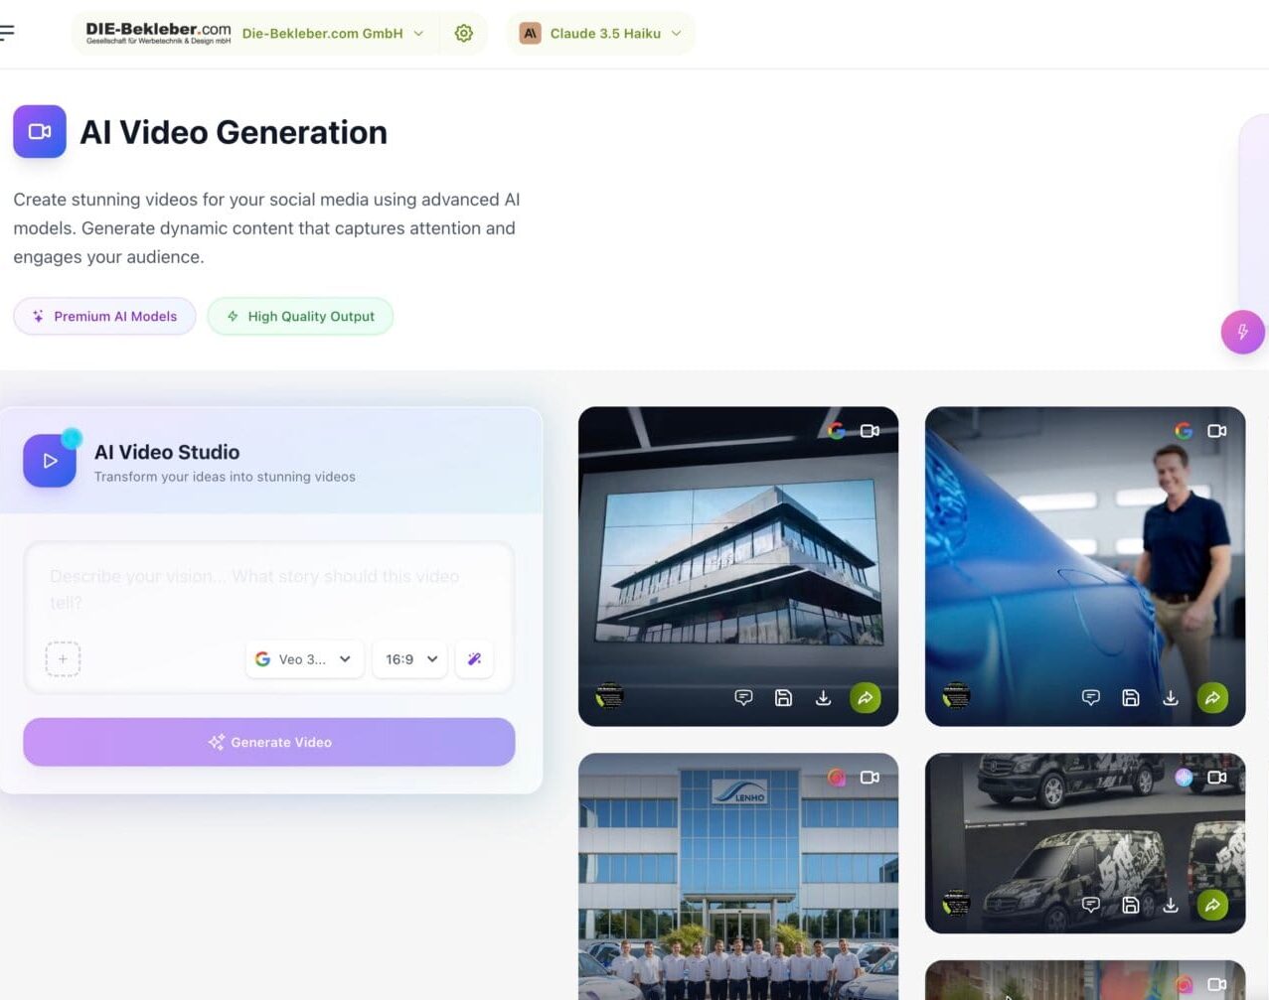
Task: Click the High Quality Output badge
Action: click(300, 317)
